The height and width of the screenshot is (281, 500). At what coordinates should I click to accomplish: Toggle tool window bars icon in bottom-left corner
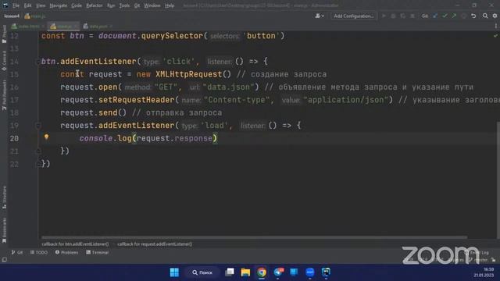(x=4, y=260)
